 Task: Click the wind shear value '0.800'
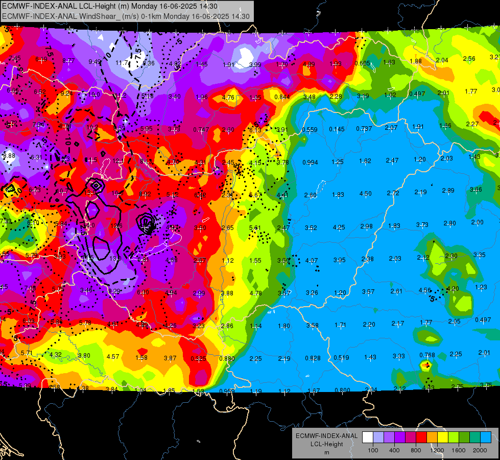coord(343,390)
